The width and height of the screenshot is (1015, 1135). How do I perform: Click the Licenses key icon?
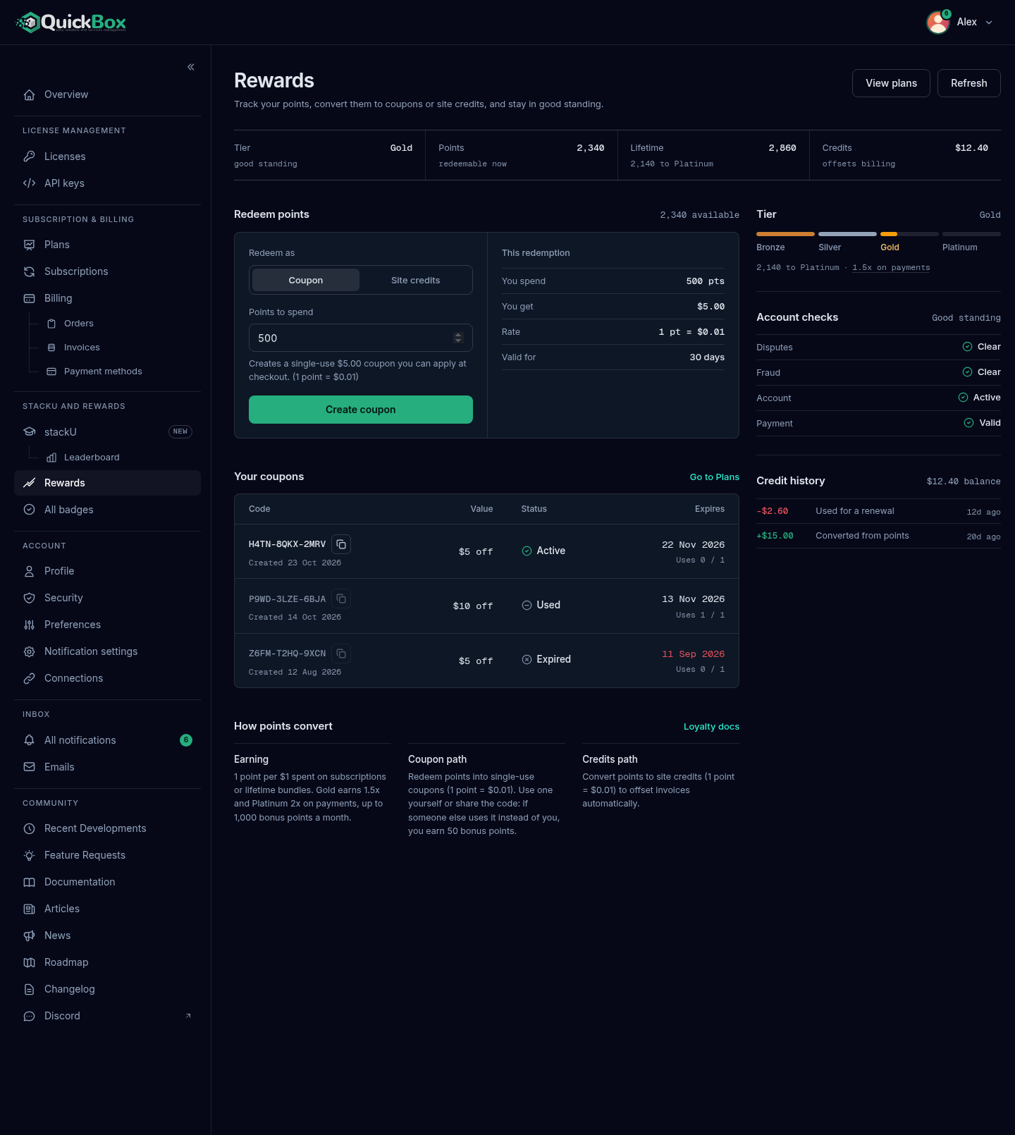tap(30, 157)
